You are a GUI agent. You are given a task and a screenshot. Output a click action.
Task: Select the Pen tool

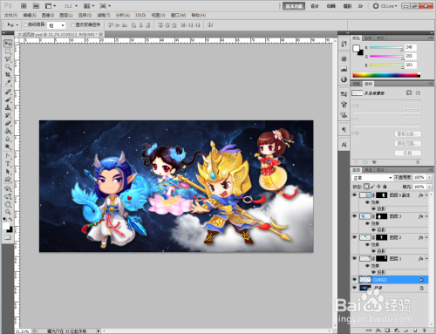[x=8, y=156]
